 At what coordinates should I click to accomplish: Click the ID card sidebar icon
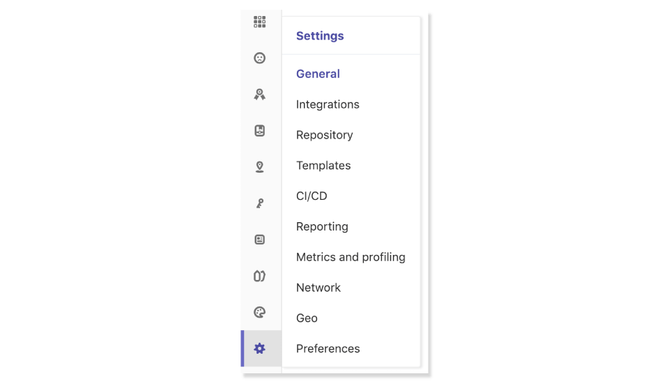(259, 240)
